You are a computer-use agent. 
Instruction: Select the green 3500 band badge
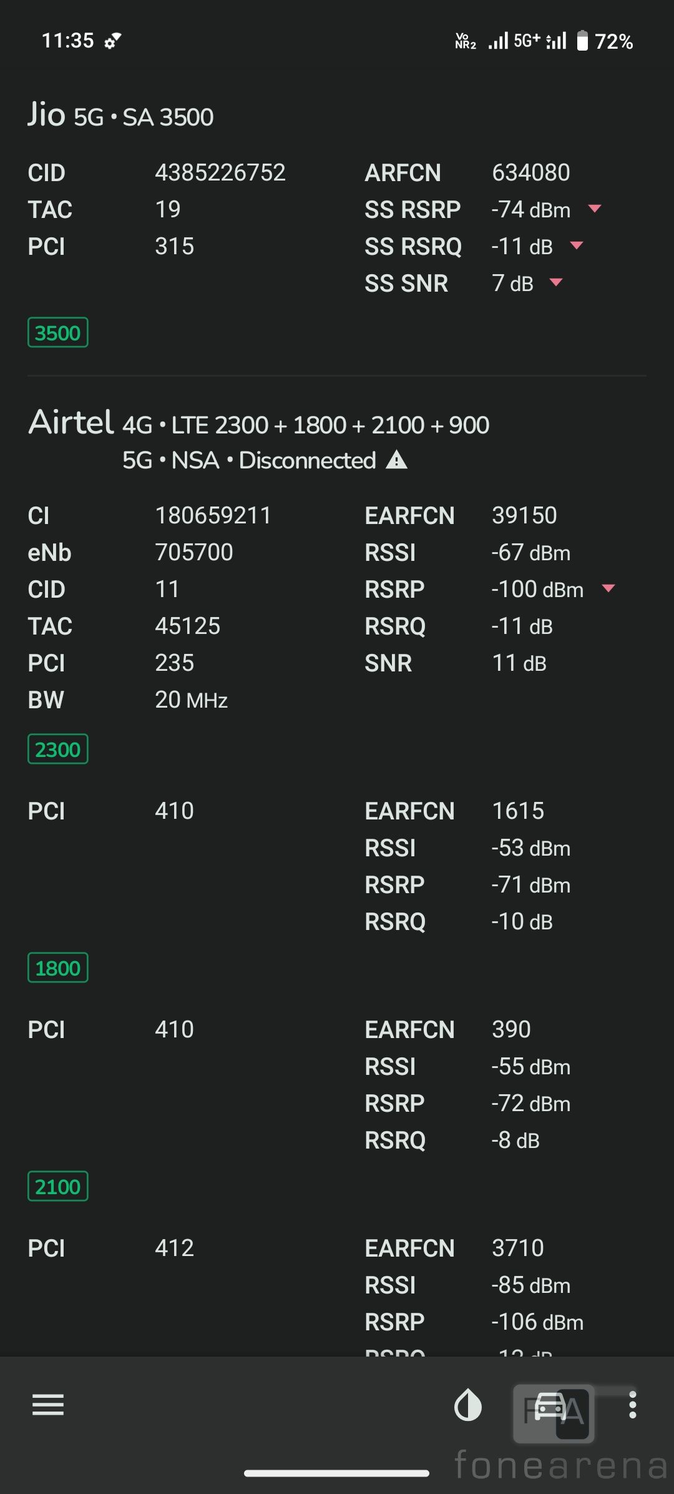[x=57, y=332]
